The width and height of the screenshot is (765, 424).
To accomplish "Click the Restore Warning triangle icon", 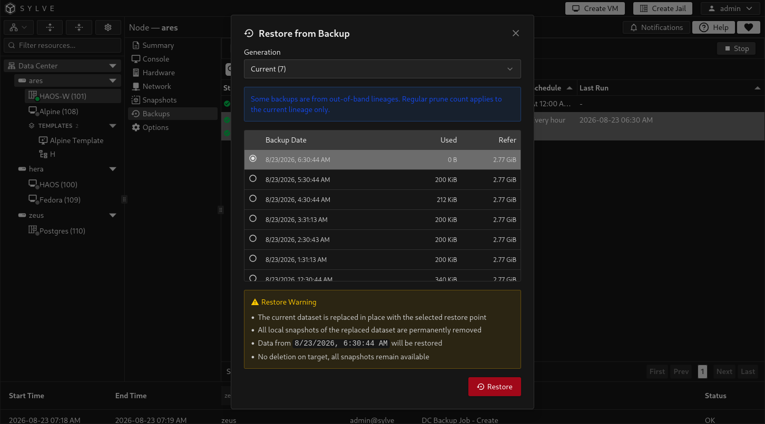I will coord(255,302).
